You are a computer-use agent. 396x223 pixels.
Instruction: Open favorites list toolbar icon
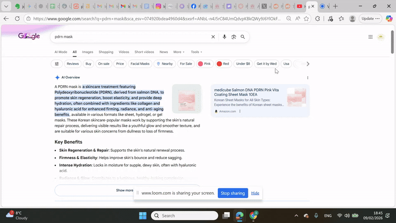pos(342,18)
